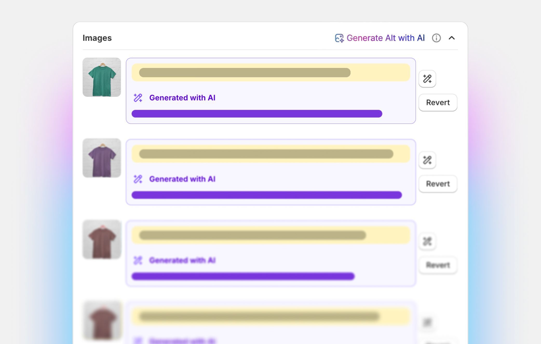The image size is (541, 344).
Task: Click the Images section heading
Action: (x=97, y=38)
